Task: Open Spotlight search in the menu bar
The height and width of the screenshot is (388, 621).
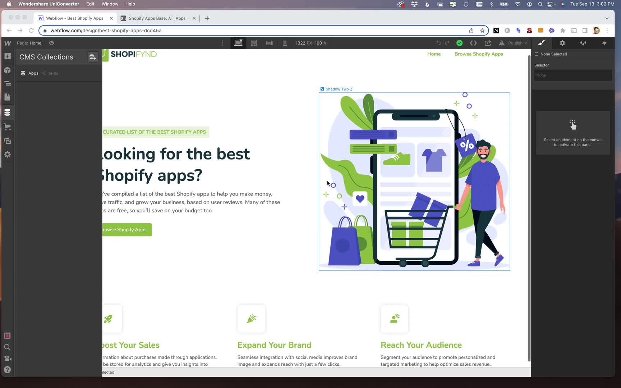Action: click(540, 4)
